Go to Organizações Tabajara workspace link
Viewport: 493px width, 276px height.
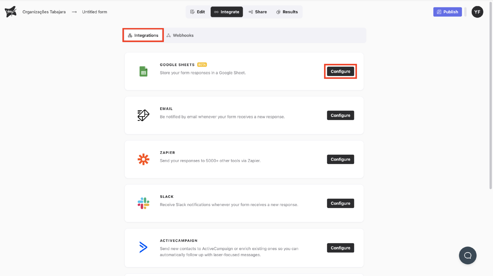pyautogui.click(x=44, y=12)
